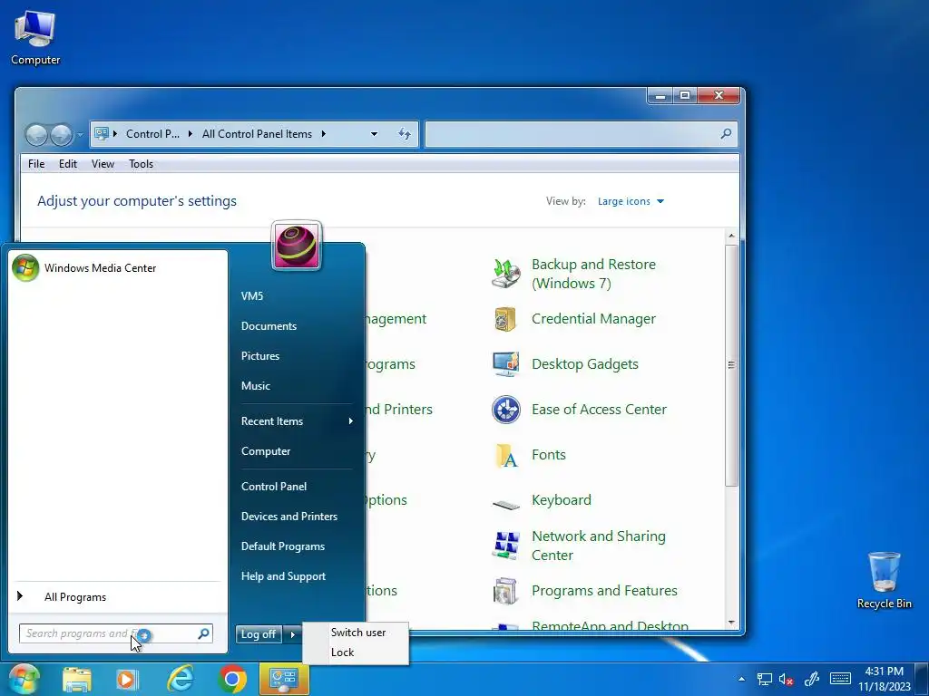This screenshot has width=929, height=696.
Task: Open the View menu
Action: coord(103,164)
